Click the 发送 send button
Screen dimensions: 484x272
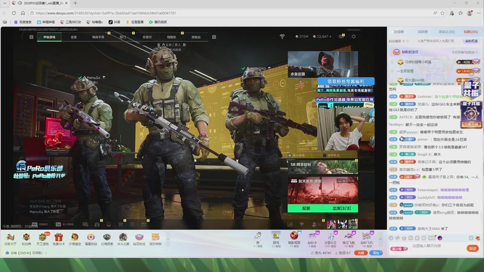click(x=473, y=248)
